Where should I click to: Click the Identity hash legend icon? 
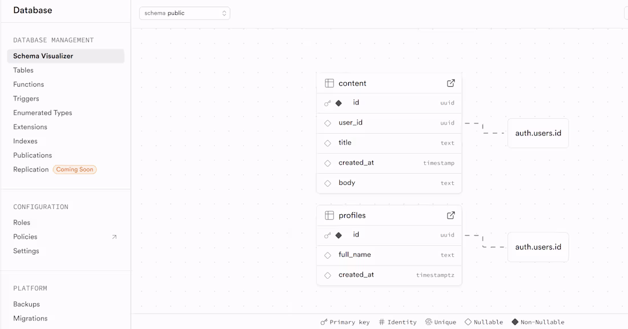(x=382, y=322)
